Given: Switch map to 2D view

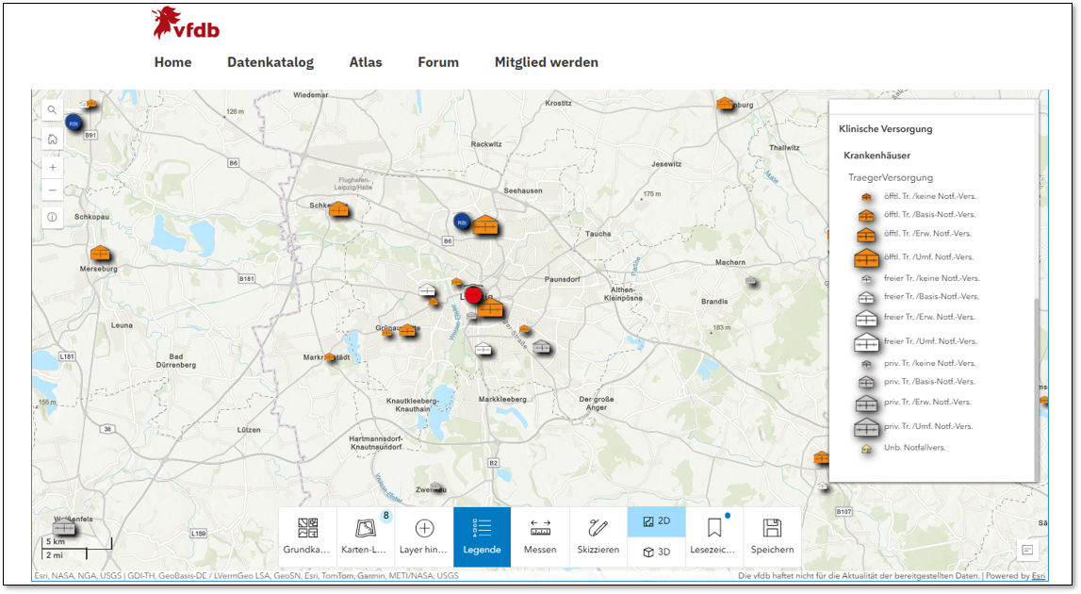Looking at the screenshot, I should pyautogui.click(x=656, y=521).
